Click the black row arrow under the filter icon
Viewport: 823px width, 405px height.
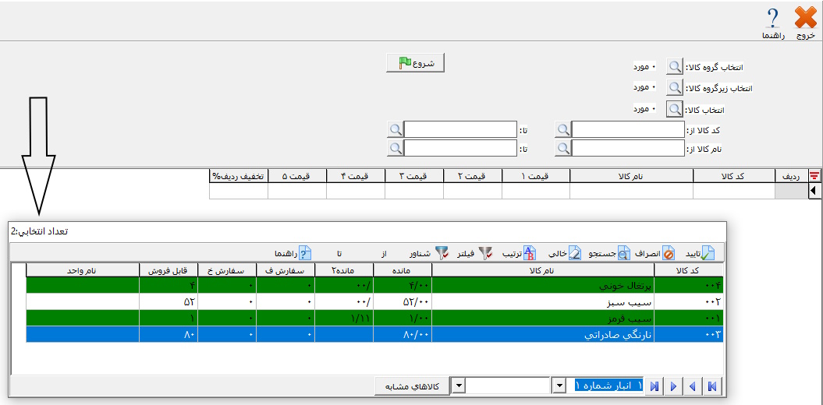coord(814,190)
